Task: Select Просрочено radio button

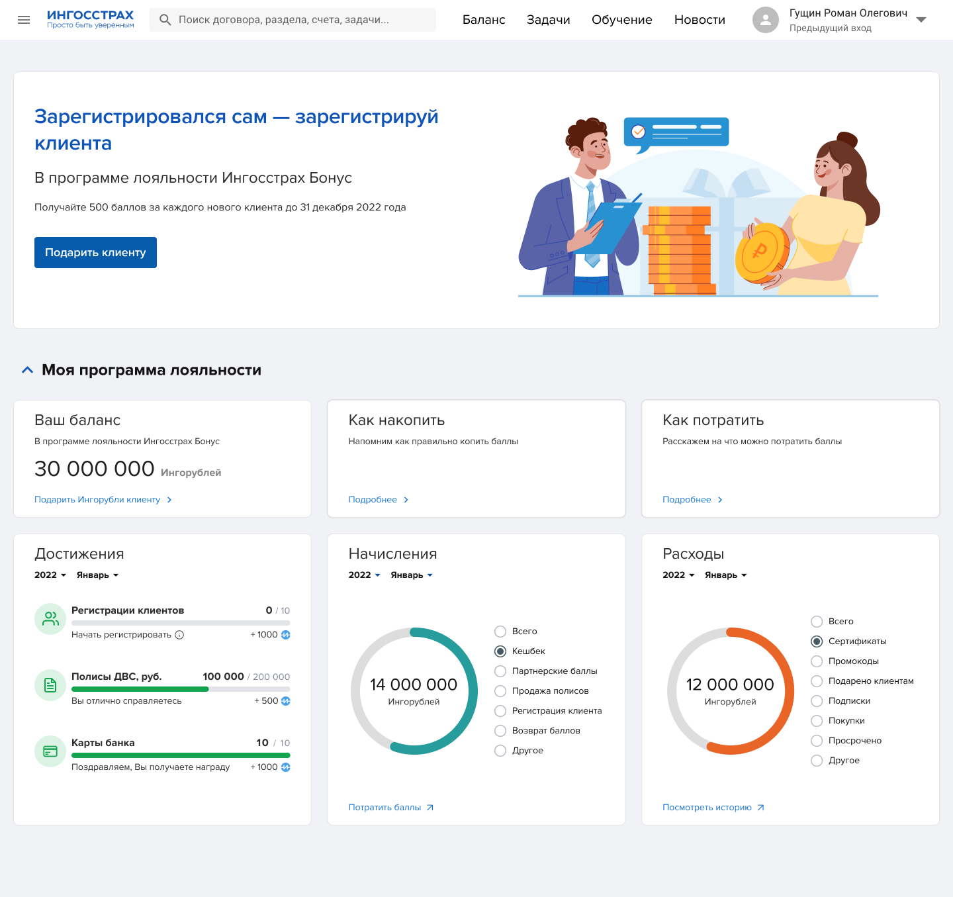Action: pyautogui.click(x=817, y=741)
